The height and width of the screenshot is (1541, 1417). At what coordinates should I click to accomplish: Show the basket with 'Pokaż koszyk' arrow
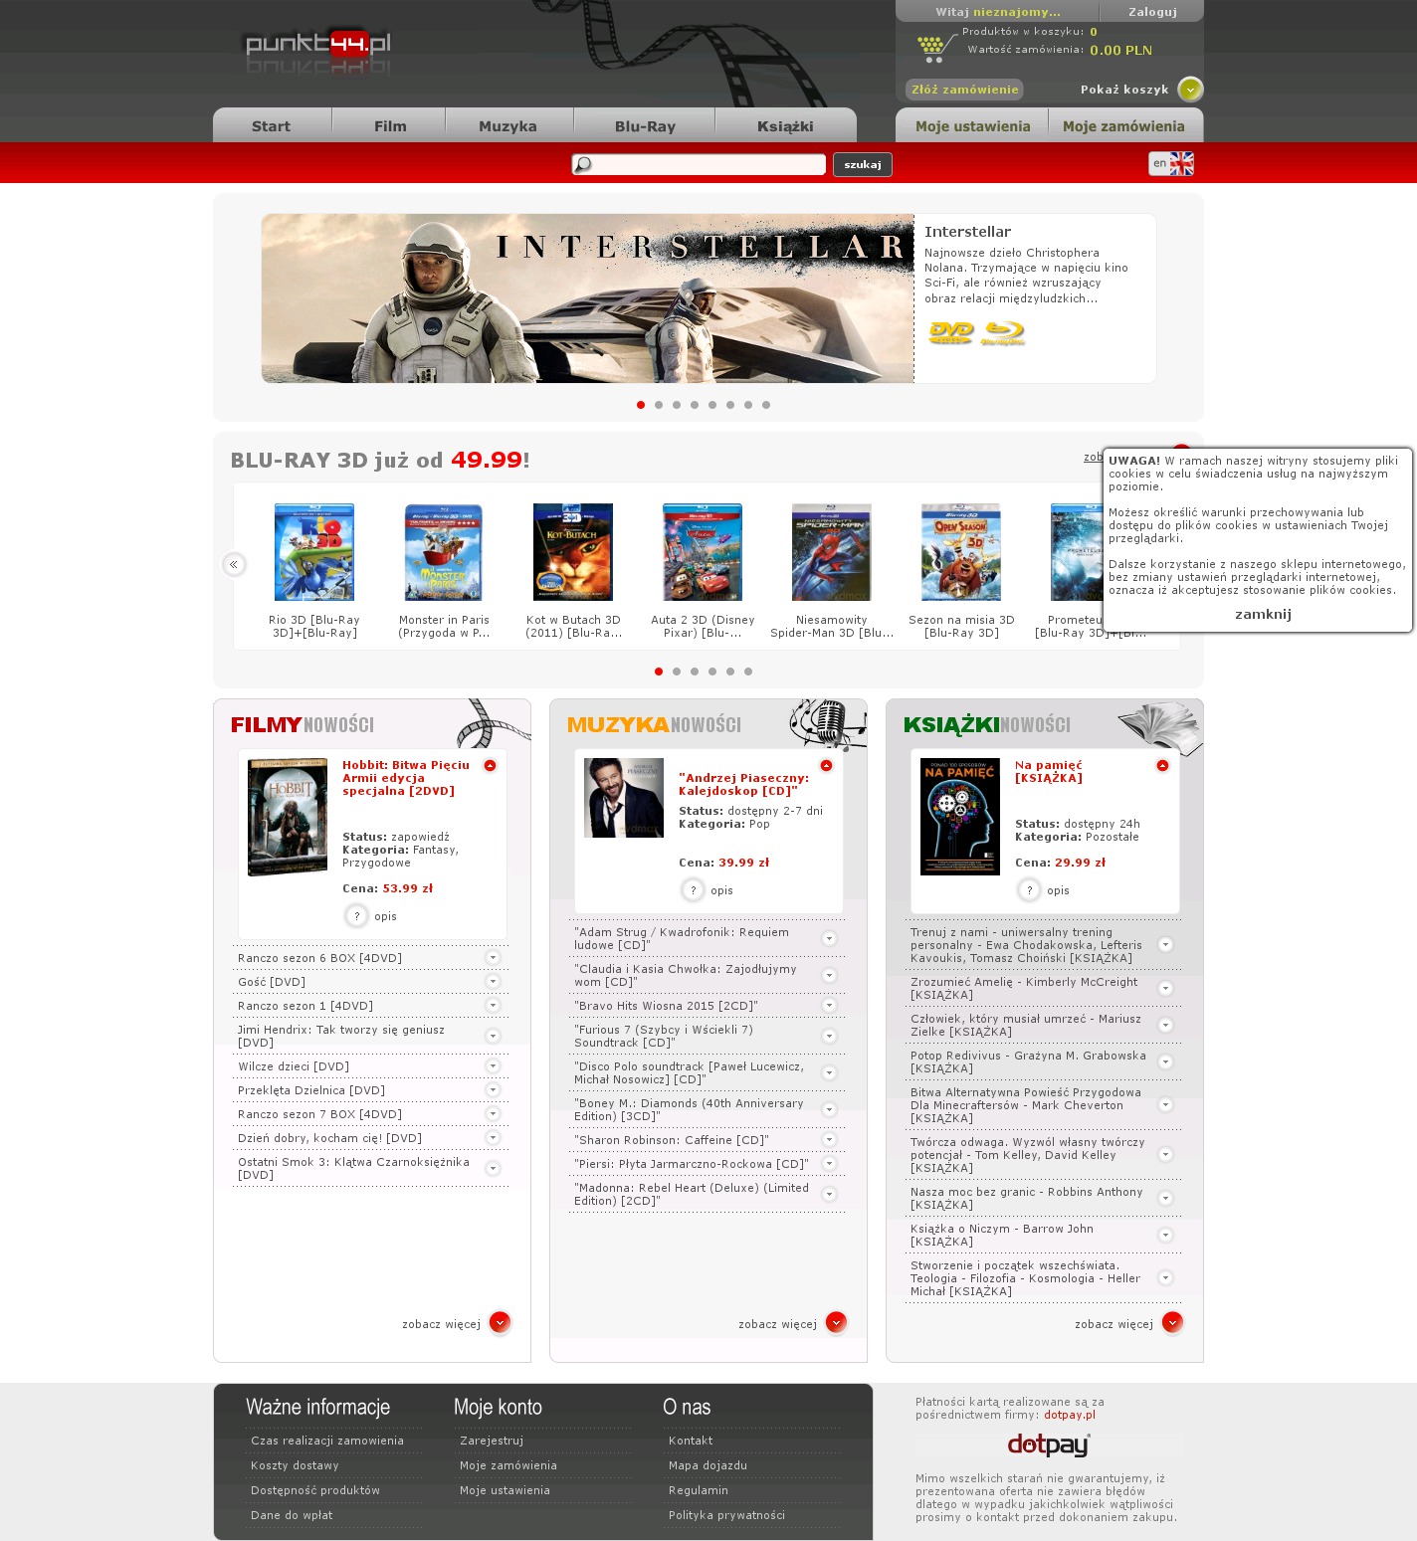(1190, 90)
